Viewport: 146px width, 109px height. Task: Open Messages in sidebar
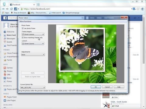pos(9,38)
